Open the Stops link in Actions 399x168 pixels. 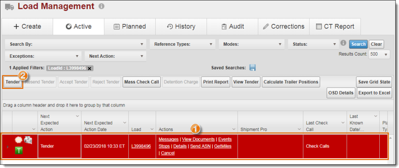164,146
